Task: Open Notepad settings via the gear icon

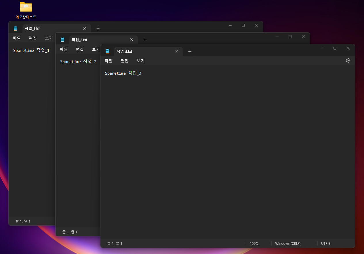Action: (x=348, y=60)
